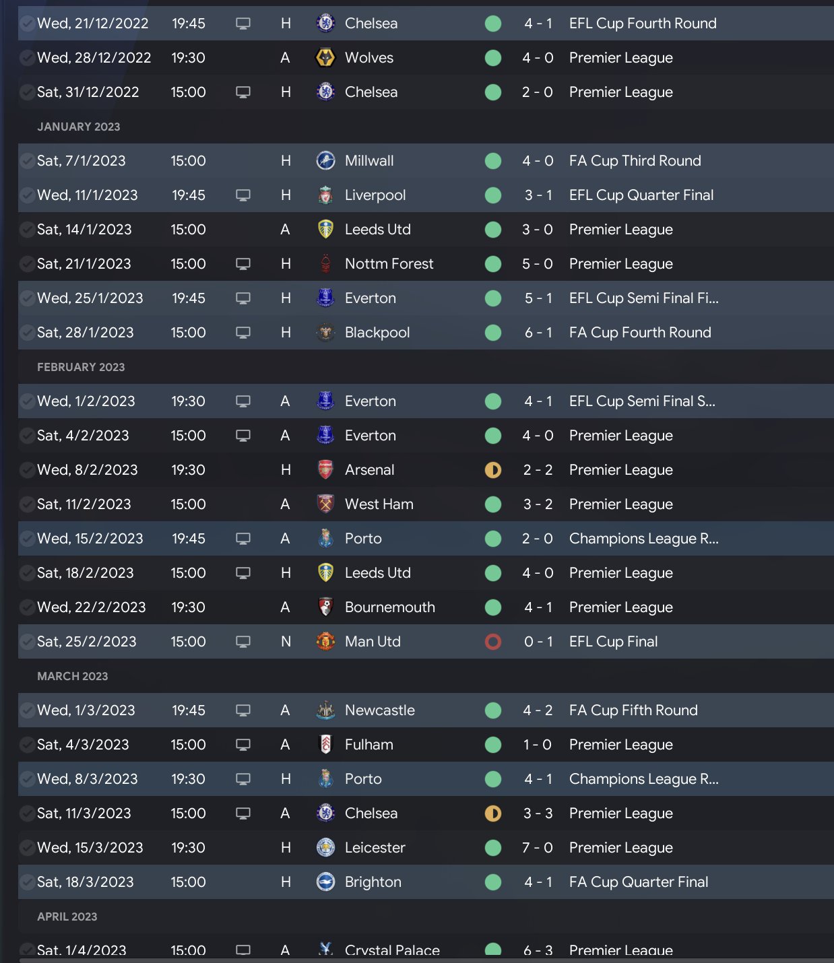Click the Wolves club badge icon
The width and height of the screenshot is (834, 963).
(x=325, y=58)
